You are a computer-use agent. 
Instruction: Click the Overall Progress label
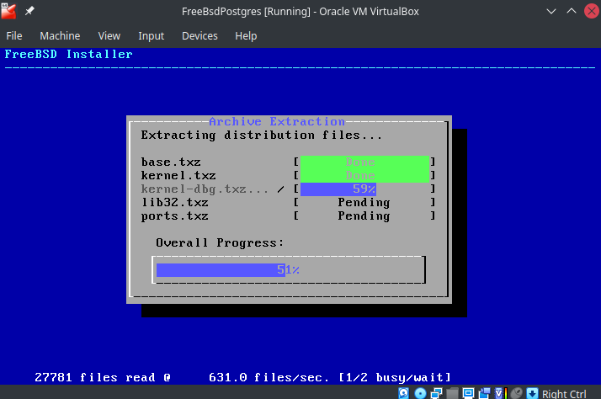(220, 243)
